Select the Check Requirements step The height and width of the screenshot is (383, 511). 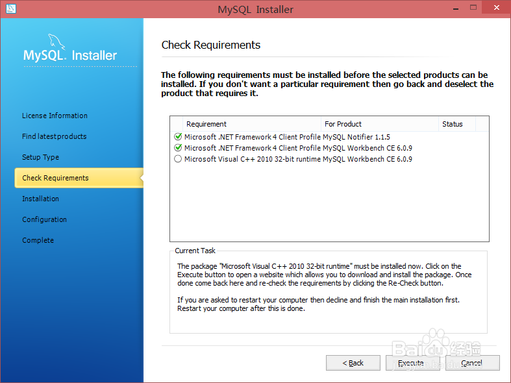[79, 178]
